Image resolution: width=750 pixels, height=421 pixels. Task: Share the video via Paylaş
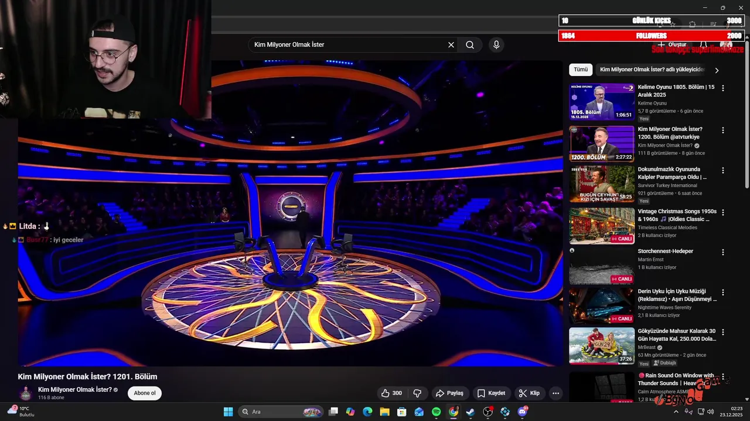(449, 393)
